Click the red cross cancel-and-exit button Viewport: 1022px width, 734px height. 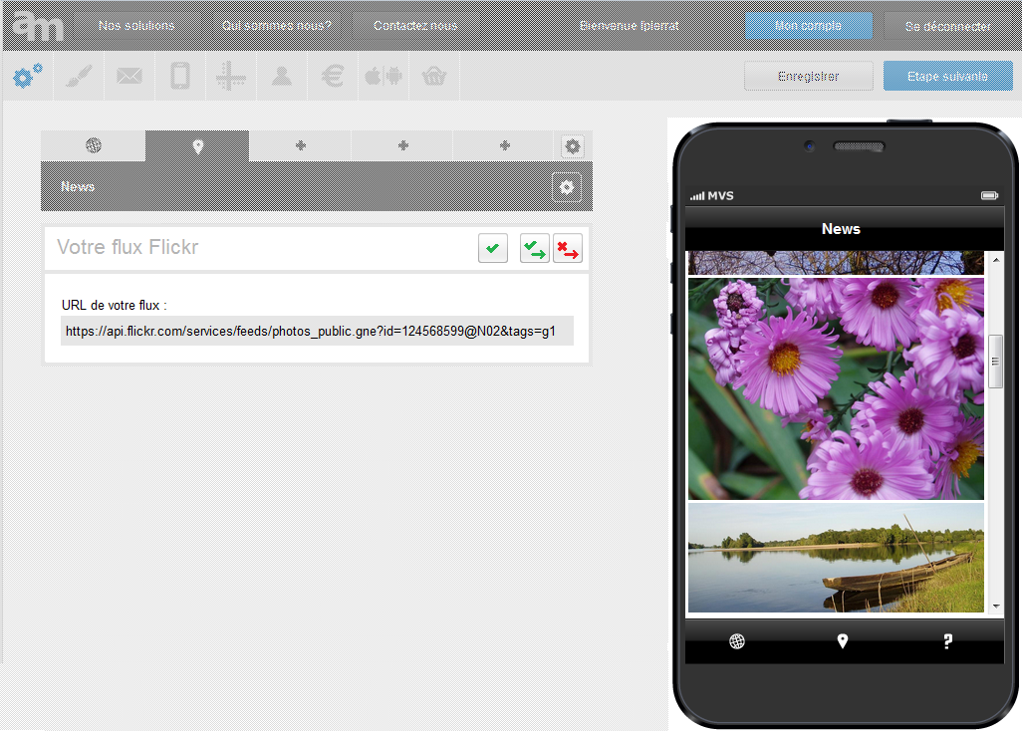[568, 248]
